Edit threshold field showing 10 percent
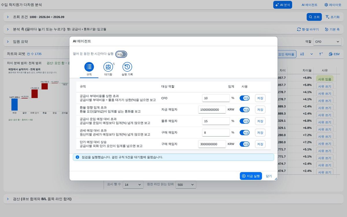Image resolution: width=347 pixels, height=217 pixels. tap(216, 98)
